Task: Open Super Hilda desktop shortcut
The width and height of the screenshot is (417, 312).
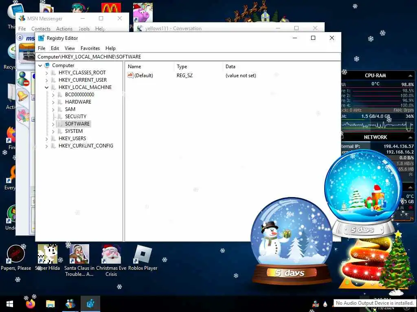Action: [47, 258]
